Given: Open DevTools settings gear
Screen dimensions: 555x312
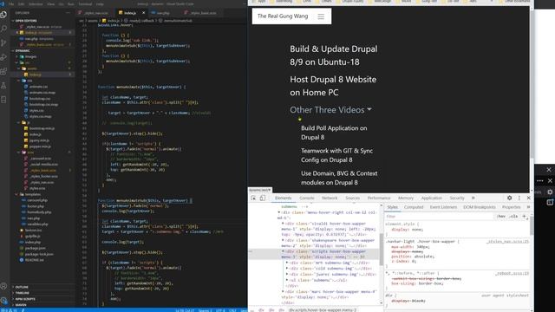Looking at the screenshot, I should [509, 198].
